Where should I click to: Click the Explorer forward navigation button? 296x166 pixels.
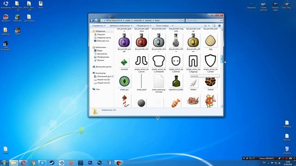click(x=96, y=20)
